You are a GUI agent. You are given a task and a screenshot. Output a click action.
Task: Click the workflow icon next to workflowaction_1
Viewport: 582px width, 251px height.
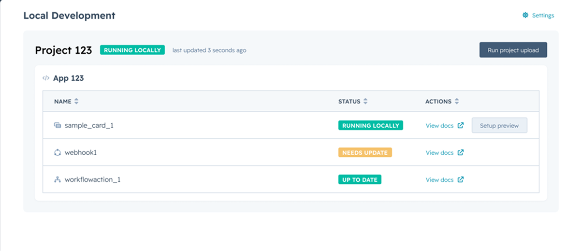(x=58, y=179)
